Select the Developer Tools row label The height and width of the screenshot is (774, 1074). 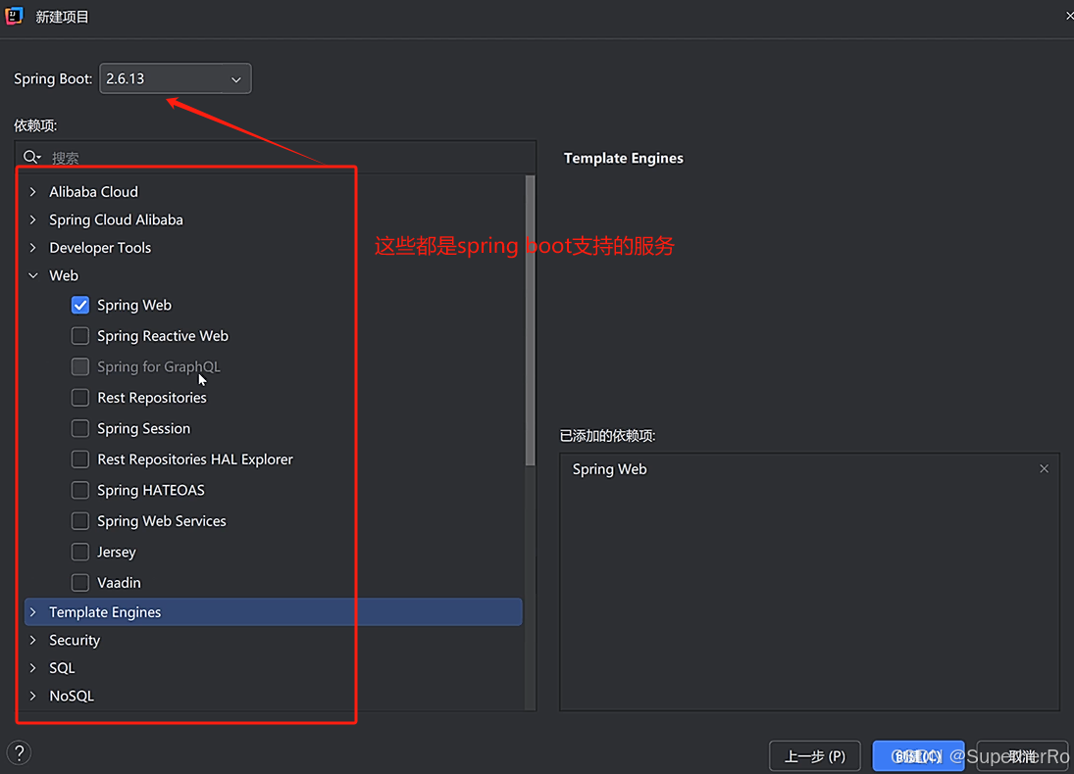(x=100, y=248)
